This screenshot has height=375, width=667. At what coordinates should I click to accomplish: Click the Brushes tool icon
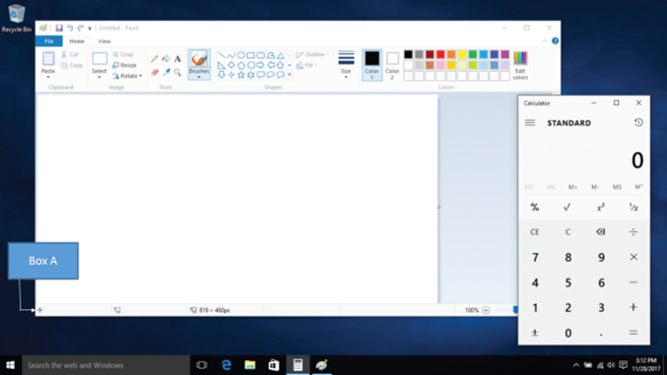[199, 59]
